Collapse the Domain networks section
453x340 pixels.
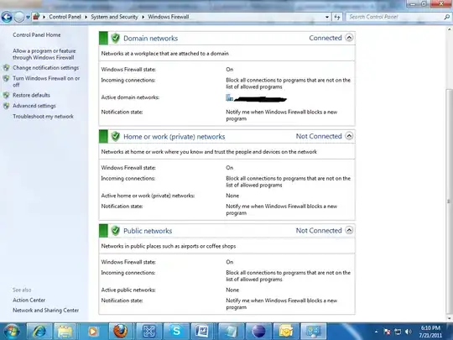(x=349, y=38)
